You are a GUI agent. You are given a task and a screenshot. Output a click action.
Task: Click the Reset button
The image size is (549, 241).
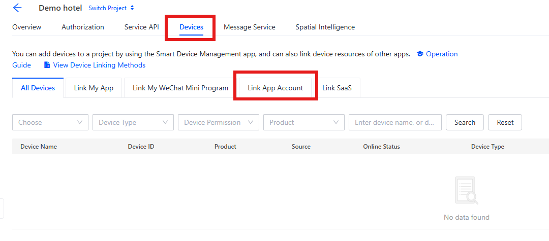505,122
